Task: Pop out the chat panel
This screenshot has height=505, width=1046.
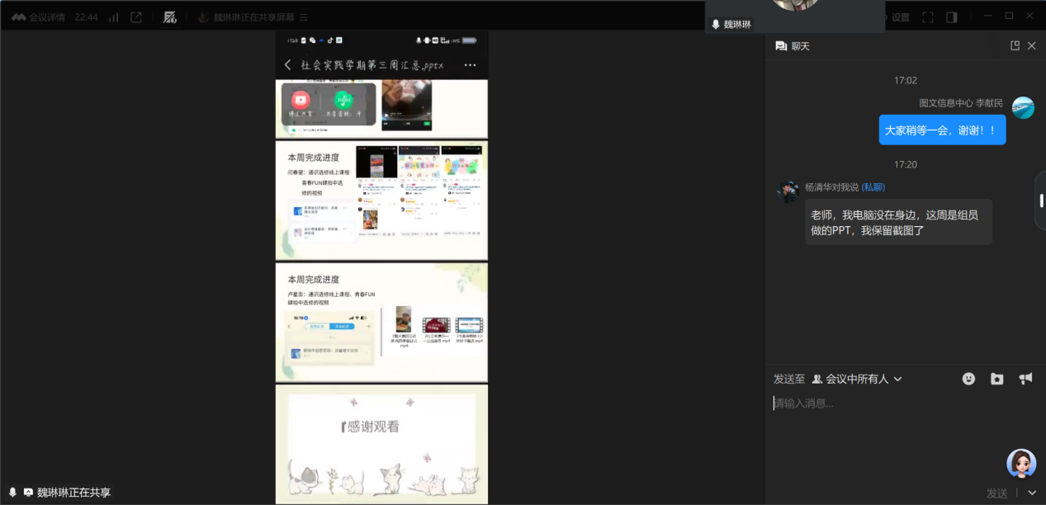Action: pyautogui.click(x=1015, y=46)
